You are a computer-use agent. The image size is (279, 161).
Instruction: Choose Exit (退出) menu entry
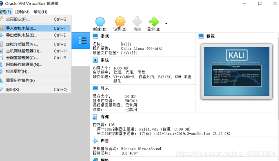pyautogui.click(x=35, y=89)
